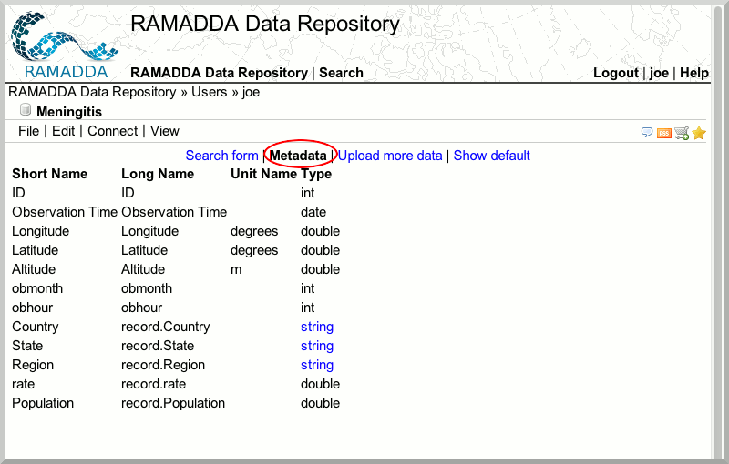Viewport: 729px width, 464px height.
Task: Open the Help link
Action: pos(694,73)
